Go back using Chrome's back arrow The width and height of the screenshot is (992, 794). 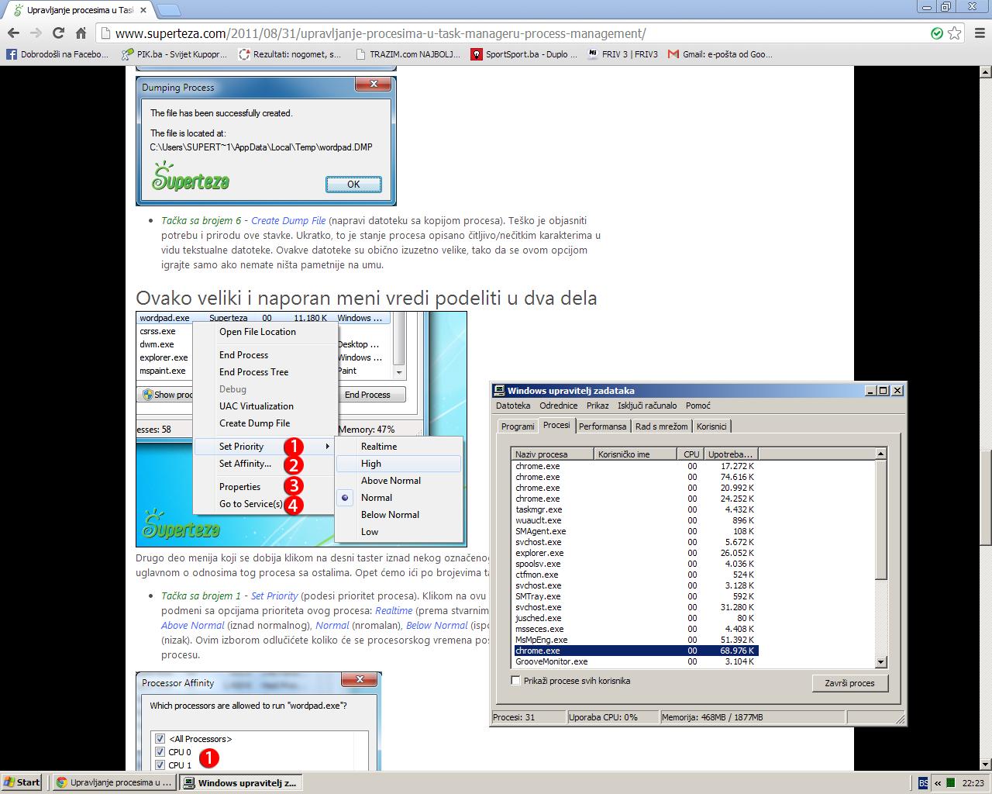[13, 33]
